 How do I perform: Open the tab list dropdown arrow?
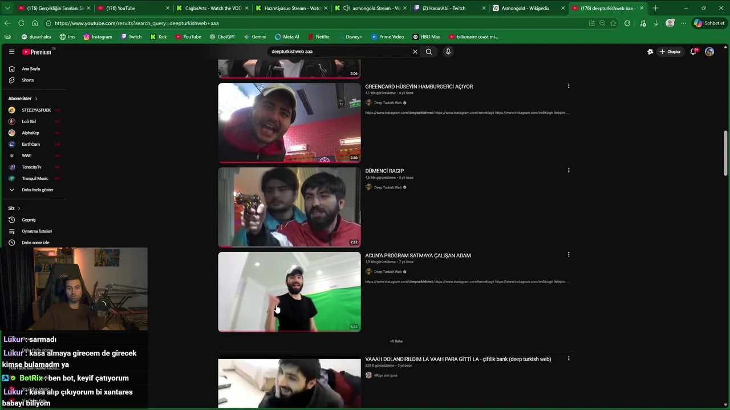pos(7,8)
